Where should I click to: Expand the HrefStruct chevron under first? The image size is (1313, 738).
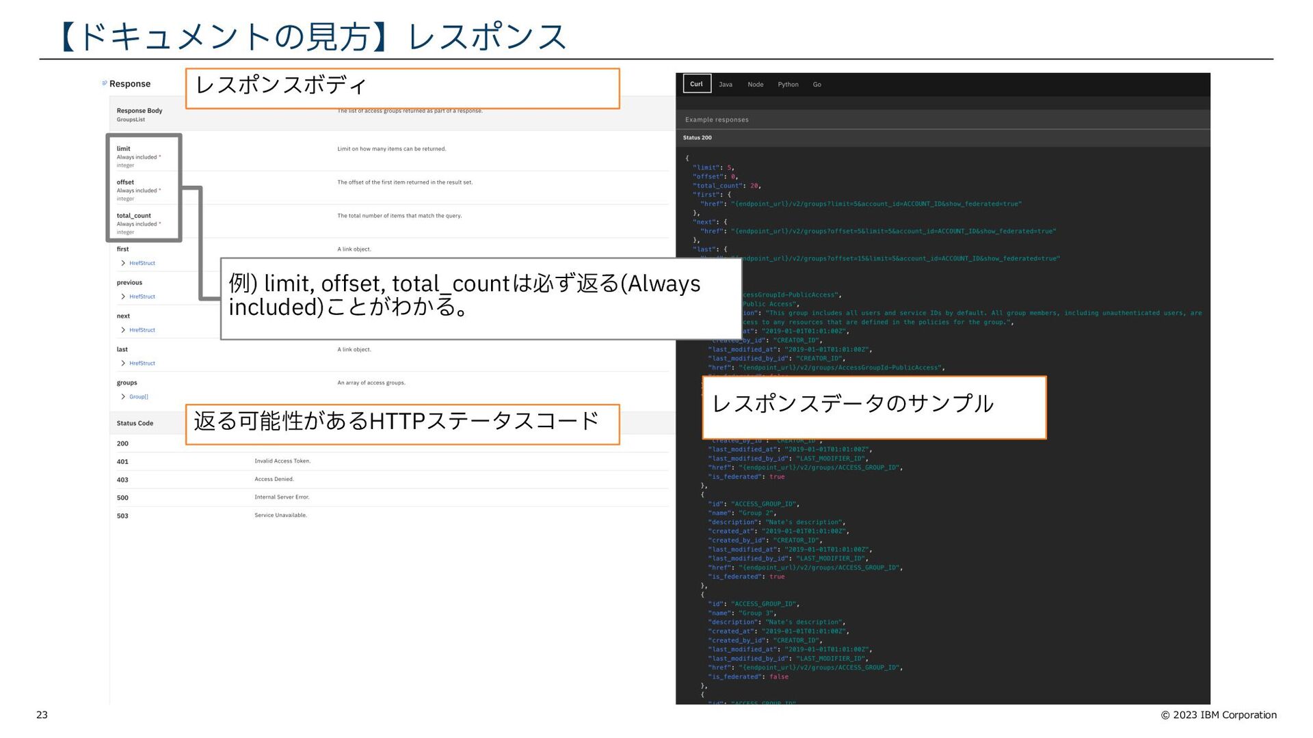(x=123, y=263)
